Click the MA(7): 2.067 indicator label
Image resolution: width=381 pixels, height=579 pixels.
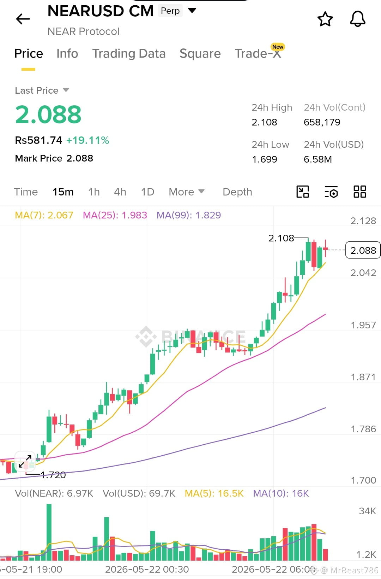coord(44,215)
